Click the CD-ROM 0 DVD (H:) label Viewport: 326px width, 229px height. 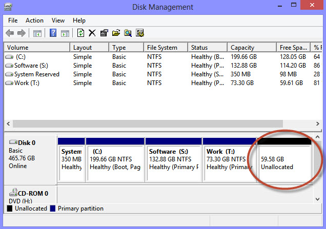tap(30, 195)
